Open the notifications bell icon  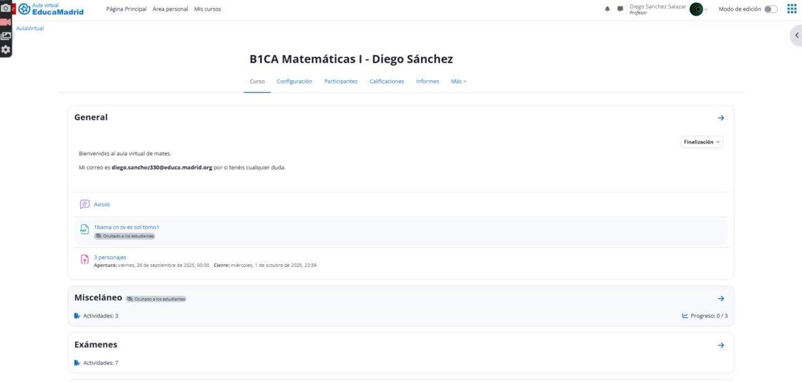607,9
